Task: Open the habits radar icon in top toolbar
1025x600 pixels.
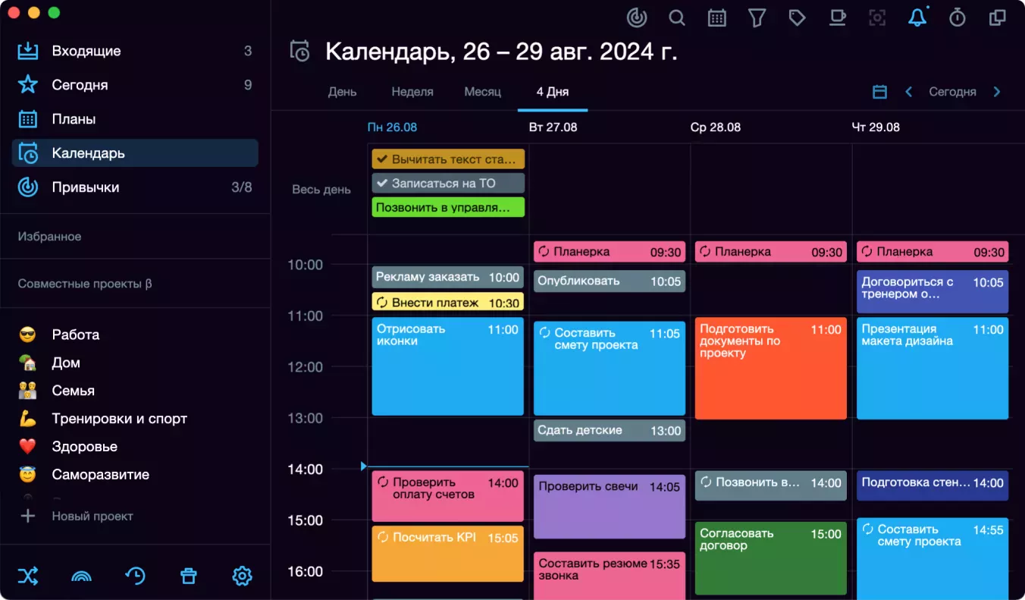Action: pos(637,17)
